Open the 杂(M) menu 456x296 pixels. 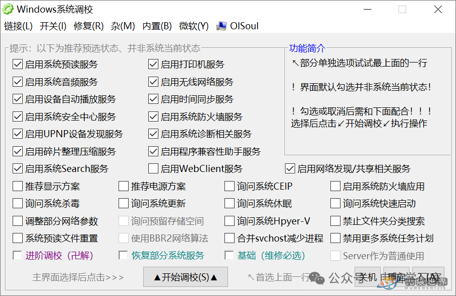(123, 26)
